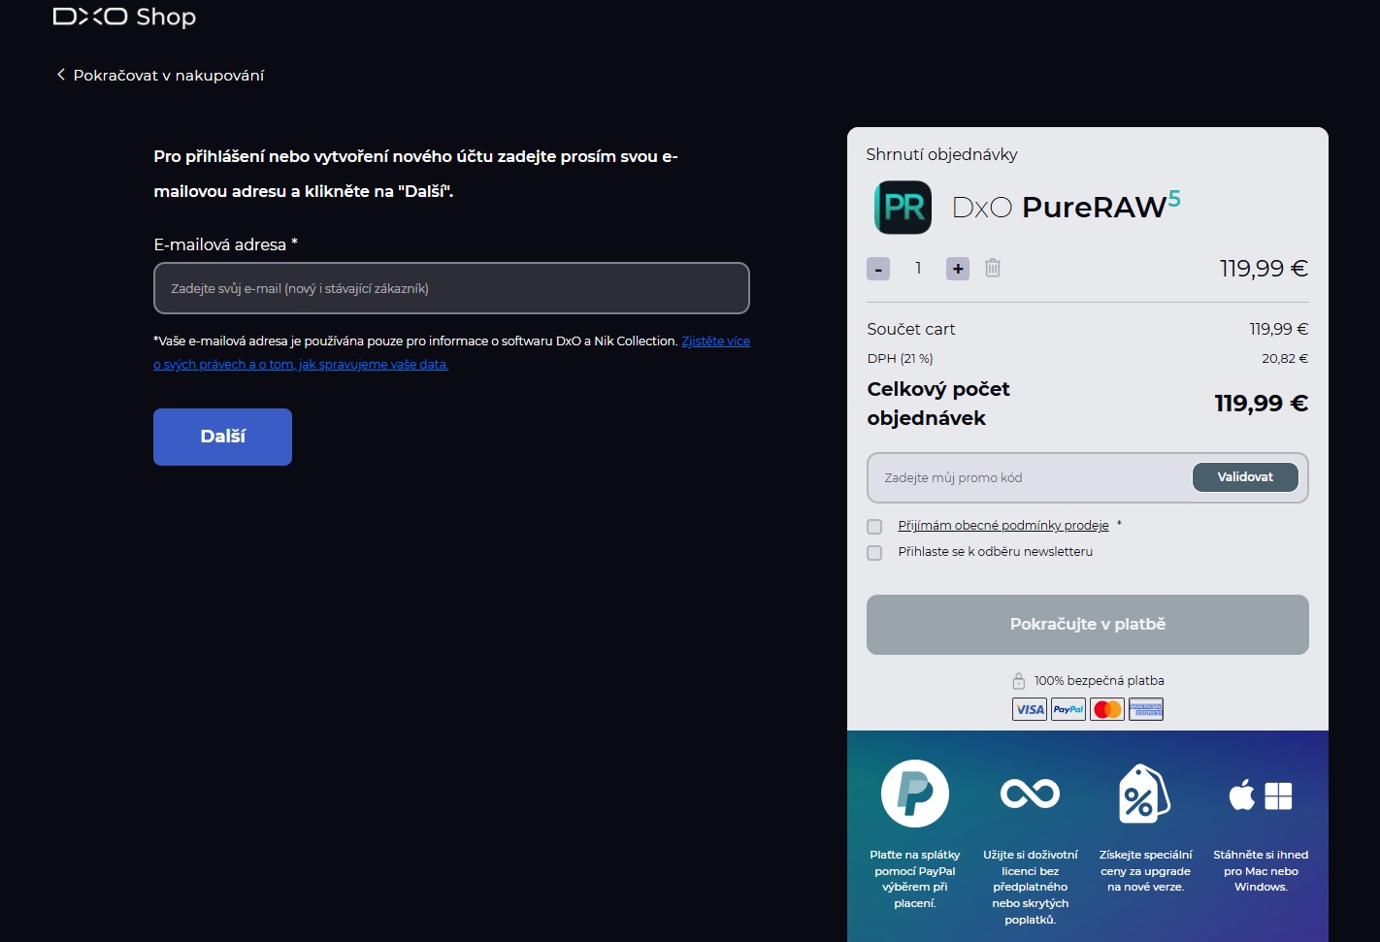Enable the newsletter subscription checkbox
1380x942 pixels.
(874, 553)
